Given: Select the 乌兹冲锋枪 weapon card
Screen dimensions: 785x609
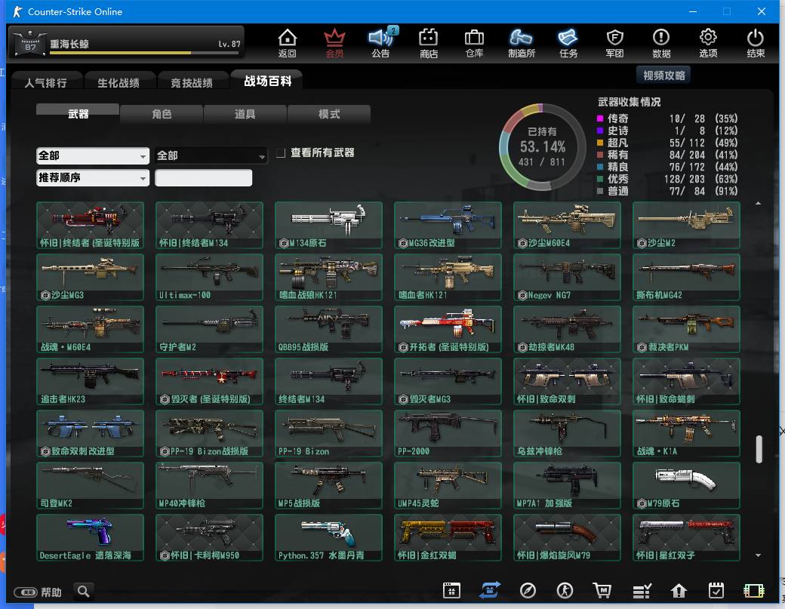Looking at the screenshot, I should [567, 433].
